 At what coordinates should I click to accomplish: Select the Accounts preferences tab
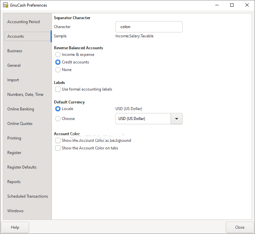[28, 36]
